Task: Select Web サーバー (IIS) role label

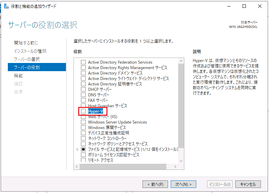Action: coord(103,117)
